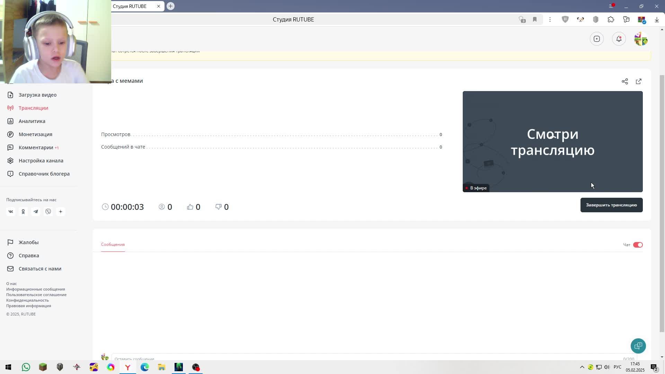Viewport: 665px width, 374px height.
Task: Click the browser tab counter icon
Action: (x=522, y=19)
